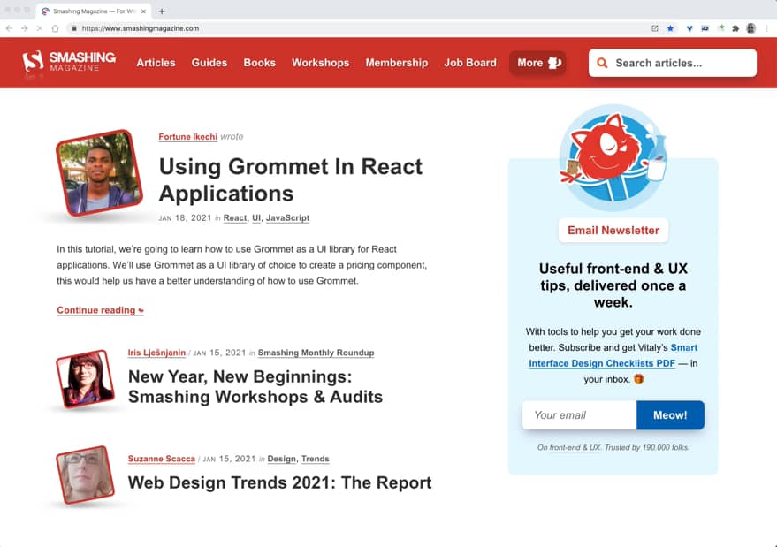The image size is (777, 547).
Task: Click the address bar URL
Action: [x=141, y=28]
